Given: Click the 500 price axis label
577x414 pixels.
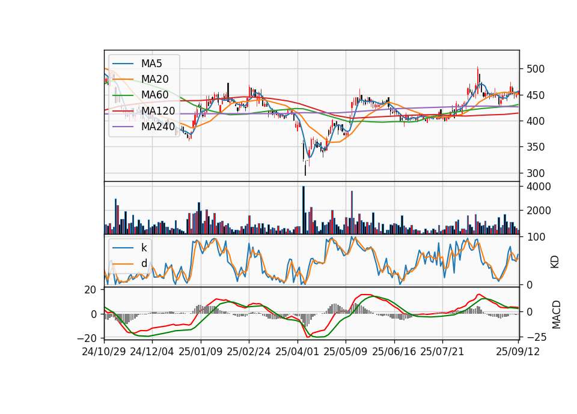Looking at the screenshot, I should click(x=536, y=69).
